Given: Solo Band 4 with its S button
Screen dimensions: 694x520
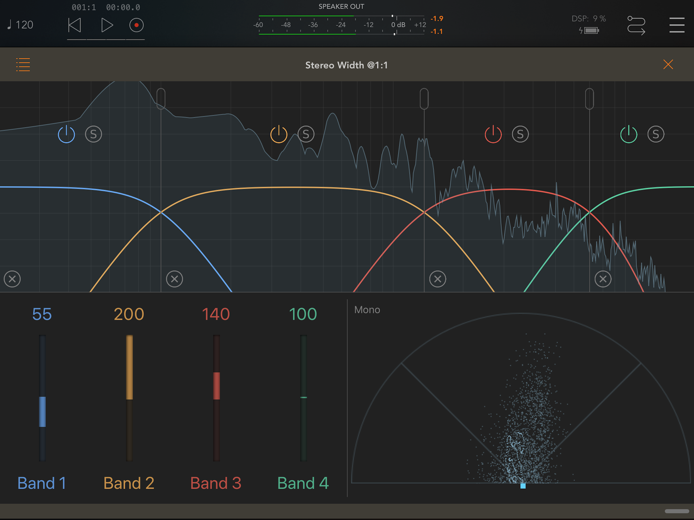Looking at the screenshot, I should (656, 134).
